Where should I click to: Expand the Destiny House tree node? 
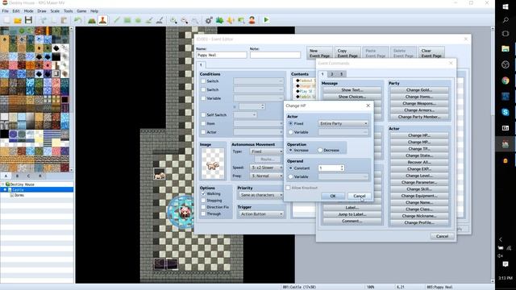point(3,184)
